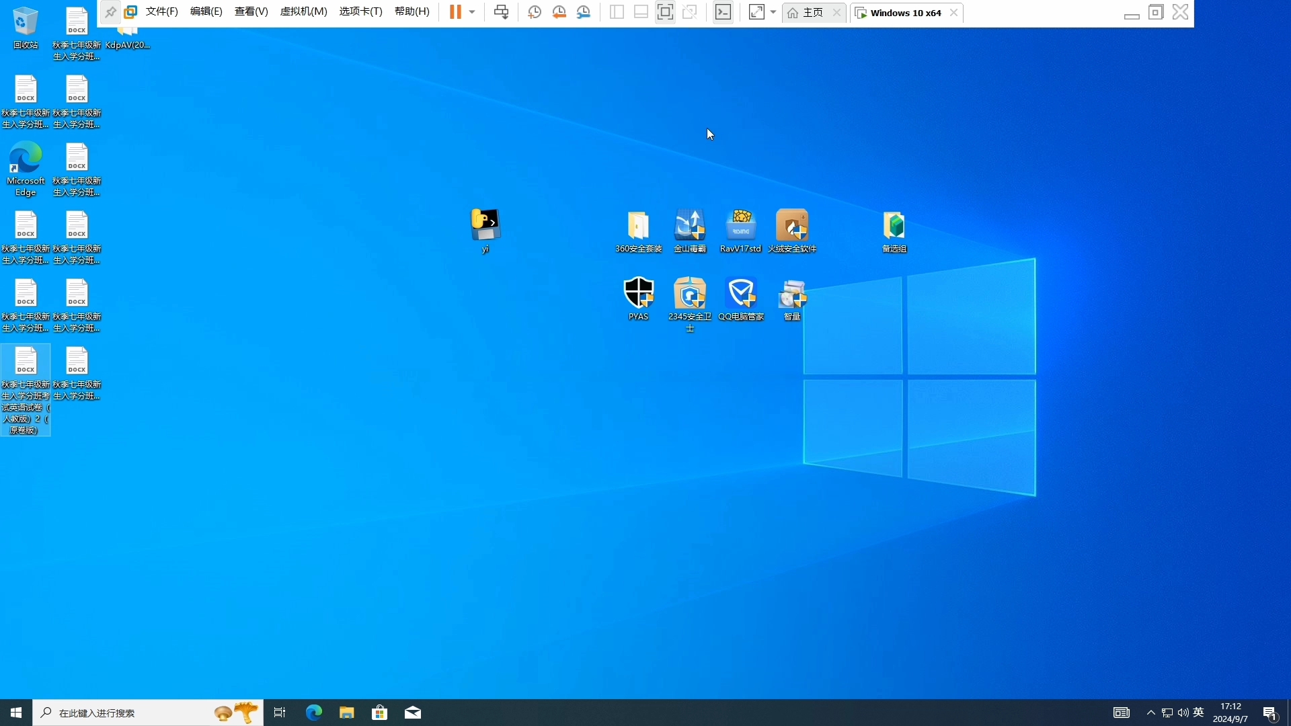The image size is (1291, 726).
Task: Select the yi Python file icon
Action: [x=485, y=231]
